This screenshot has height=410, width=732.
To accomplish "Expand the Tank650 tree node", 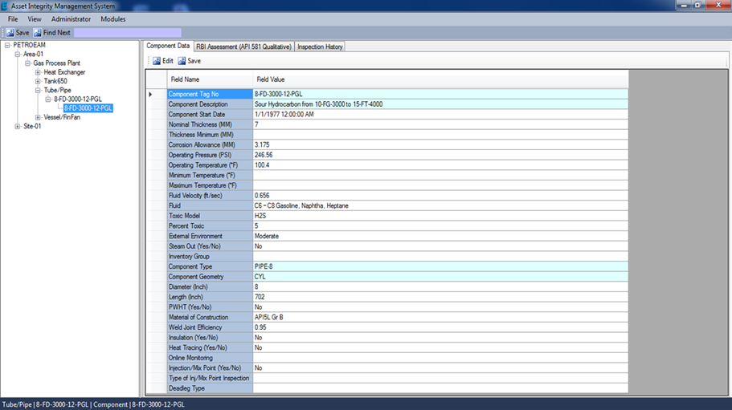I will click(x=38, y=81).
